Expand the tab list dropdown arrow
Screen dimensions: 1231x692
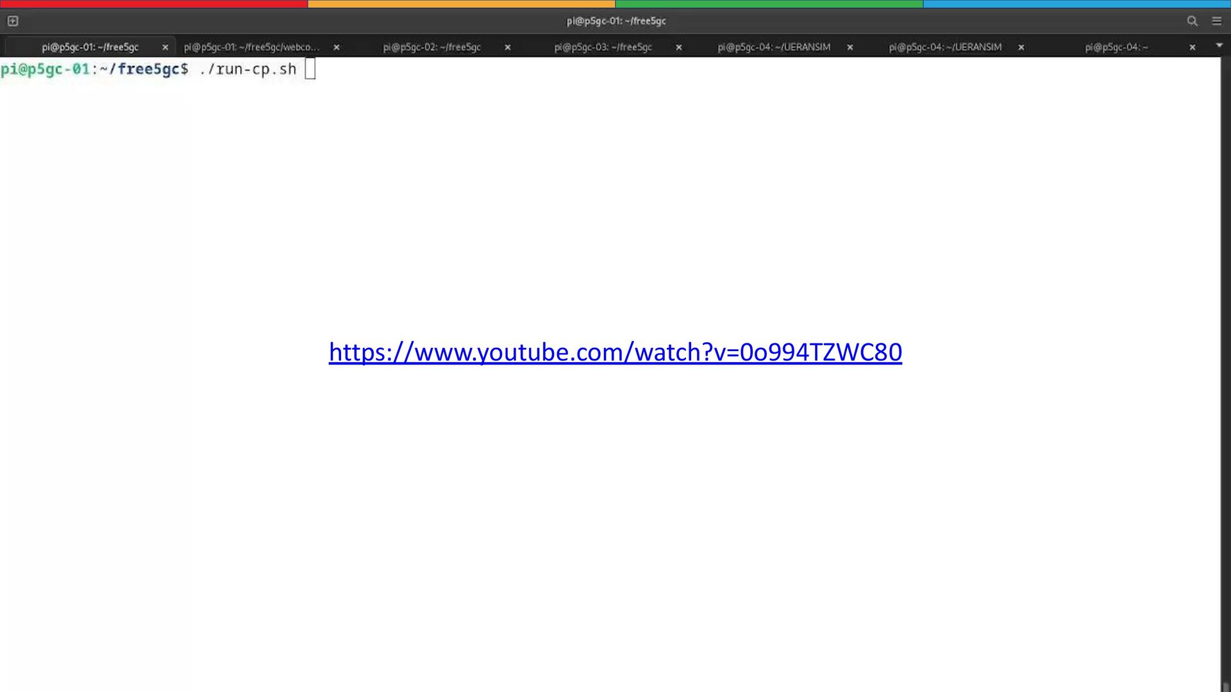[x=1219, y=45]
